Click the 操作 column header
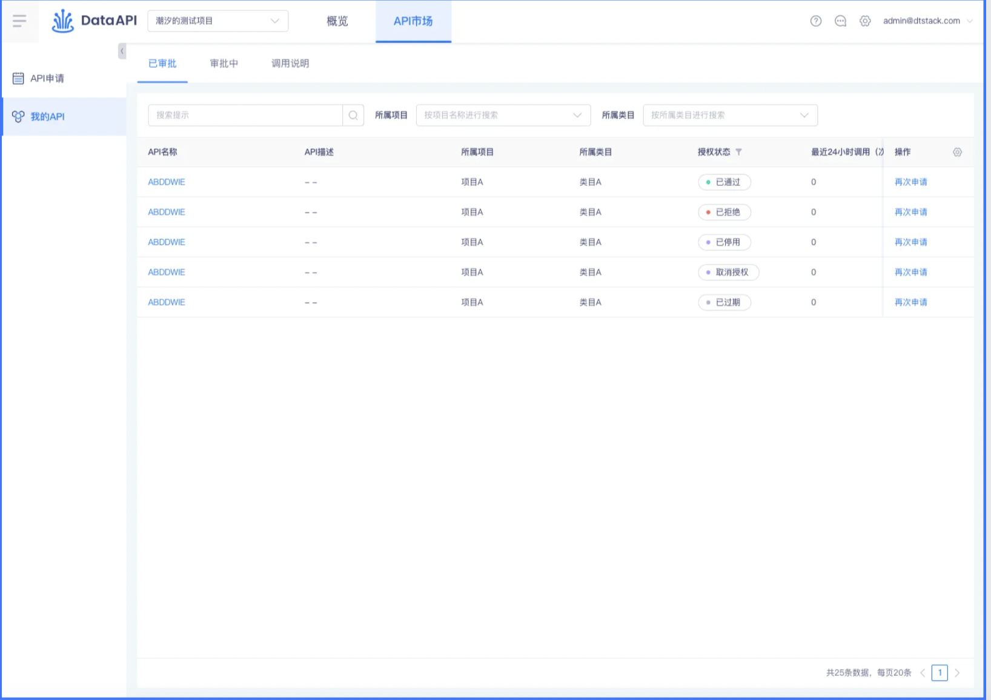 [903, 152]
